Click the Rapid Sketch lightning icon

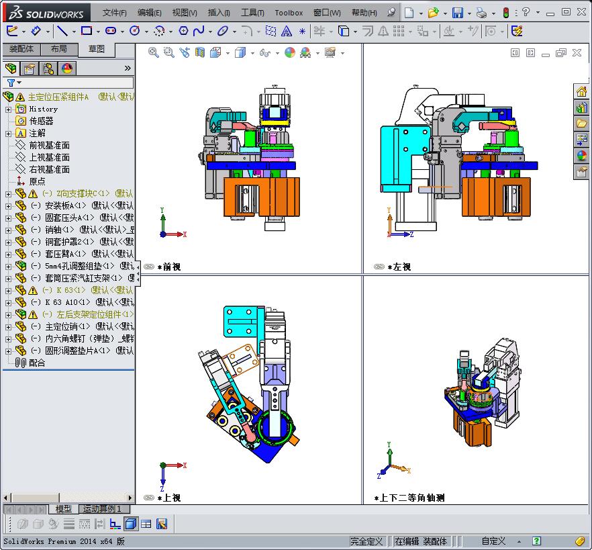click(x=517, y=31)
